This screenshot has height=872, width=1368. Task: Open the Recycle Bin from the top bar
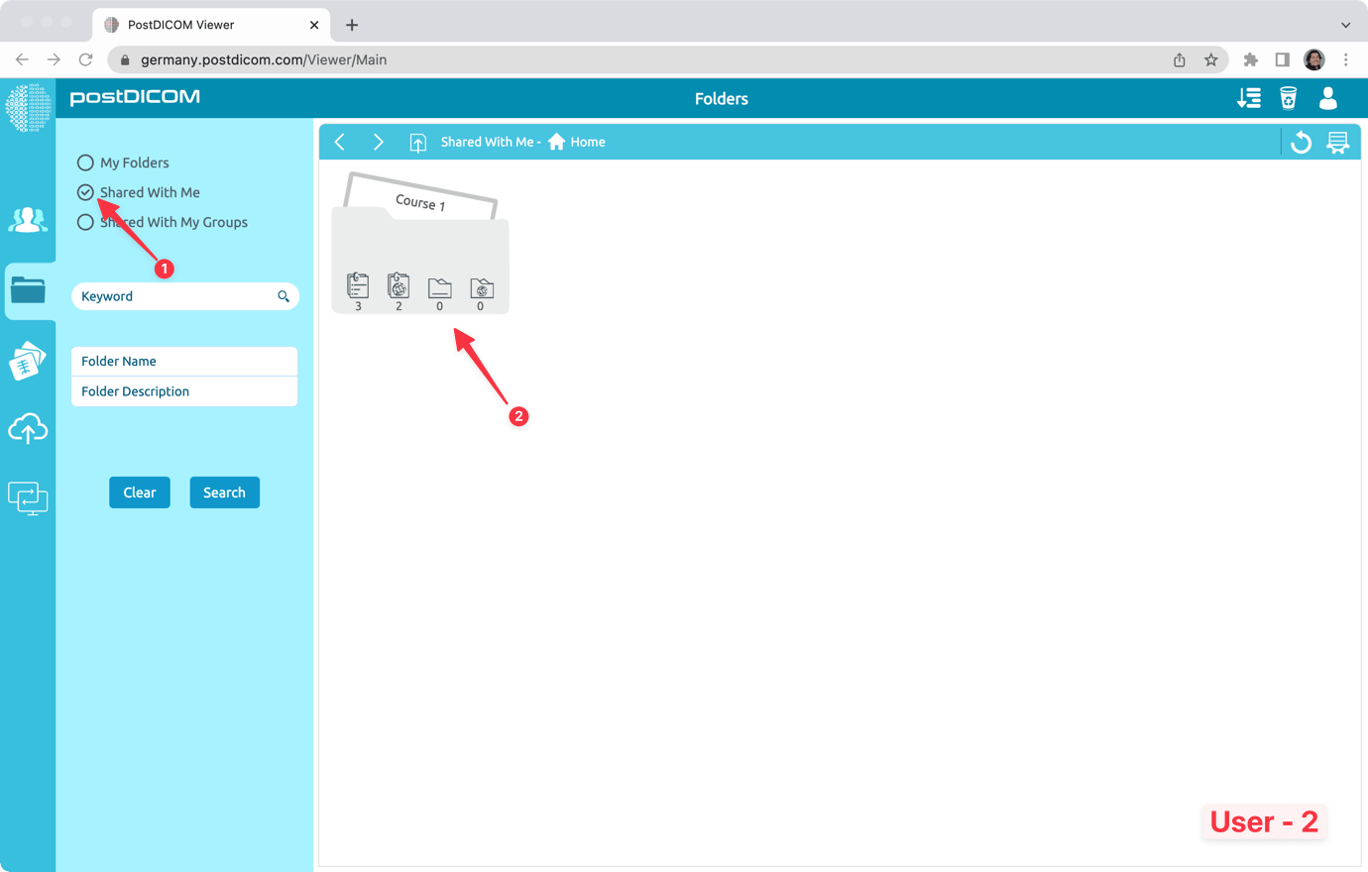tap(1289, 98)
